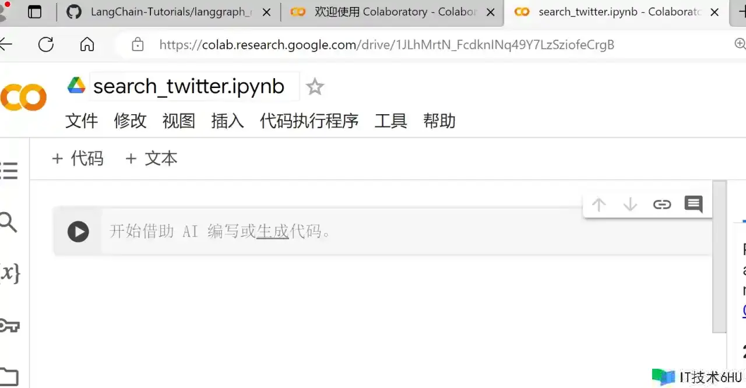Open the 工具 menu
746x388 pixels.
click(x=390, y=121)
